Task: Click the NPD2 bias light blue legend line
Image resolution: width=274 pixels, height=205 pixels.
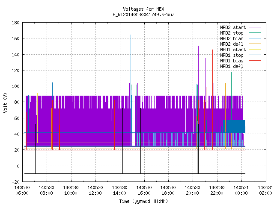Action: point(255,38)
